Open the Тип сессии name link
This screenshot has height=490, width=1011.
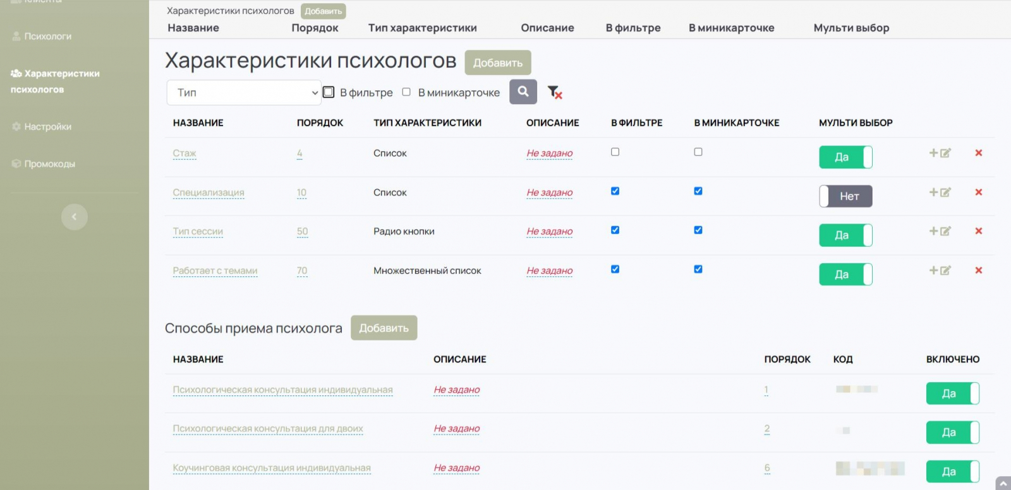point(198,231)
